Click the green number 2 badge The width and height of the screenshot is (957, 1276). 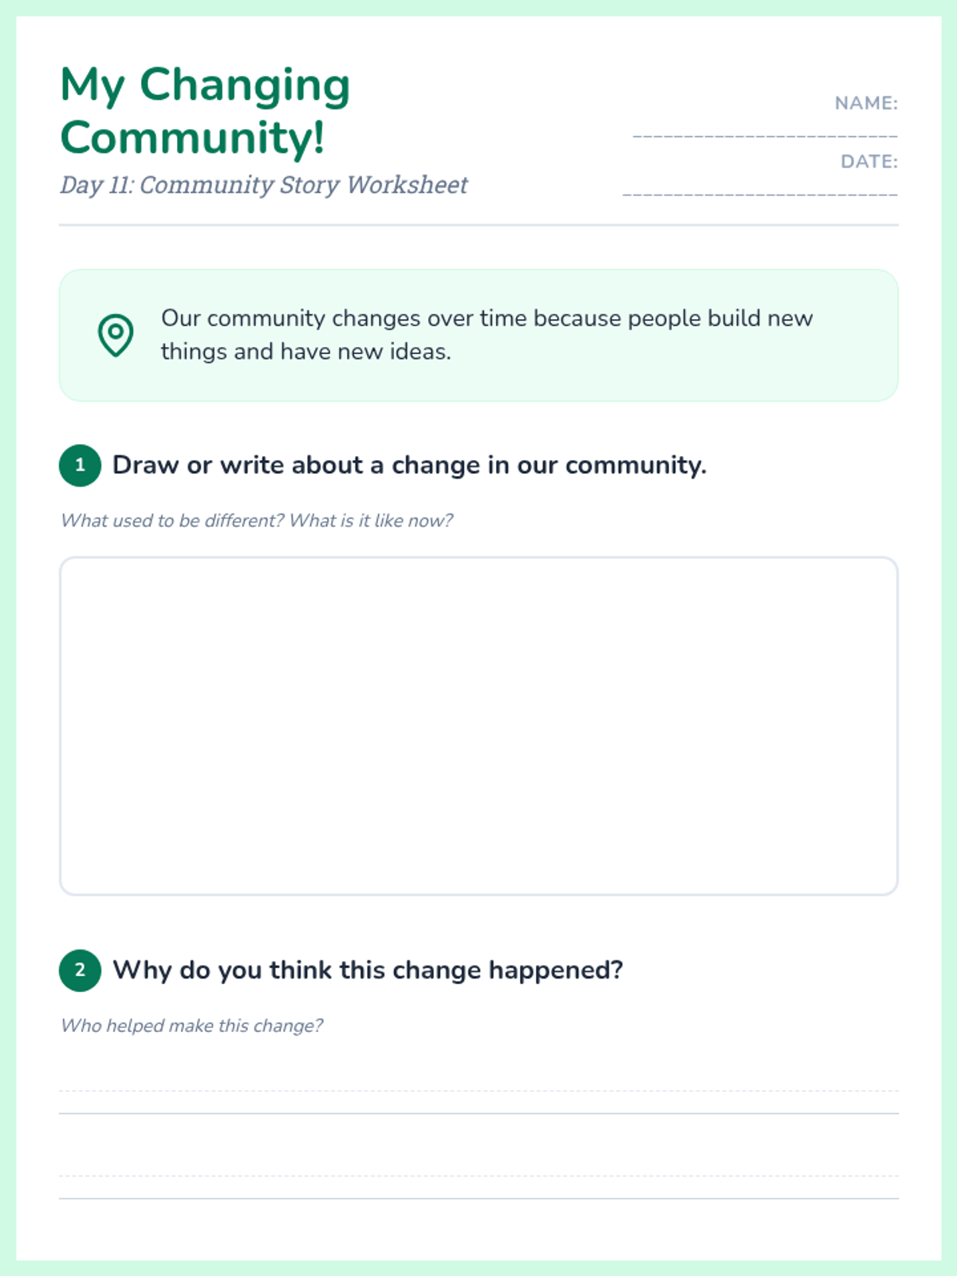coord(80,970)
